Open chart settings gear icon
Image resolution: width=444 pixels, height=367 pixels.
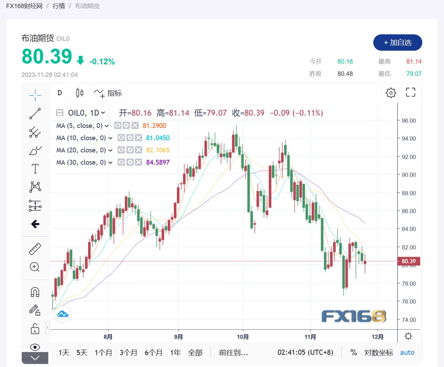(391, 93)
